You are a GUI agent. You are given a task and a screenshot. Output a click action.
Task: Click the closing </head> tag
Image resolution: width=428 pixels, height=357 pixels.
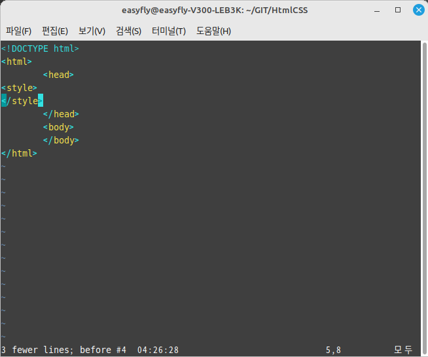(x=61, y=114)
